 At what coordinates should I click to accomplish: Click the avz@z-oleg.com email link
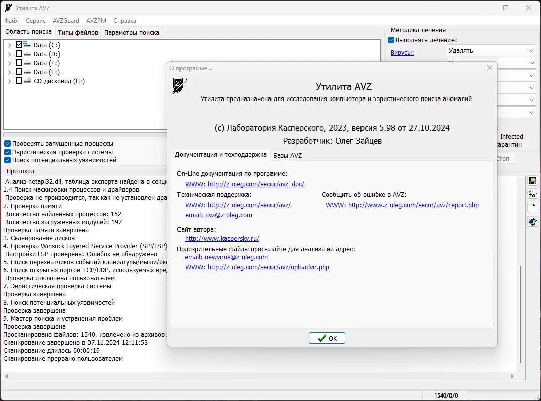pyautogui.click(x=218, y=215)
